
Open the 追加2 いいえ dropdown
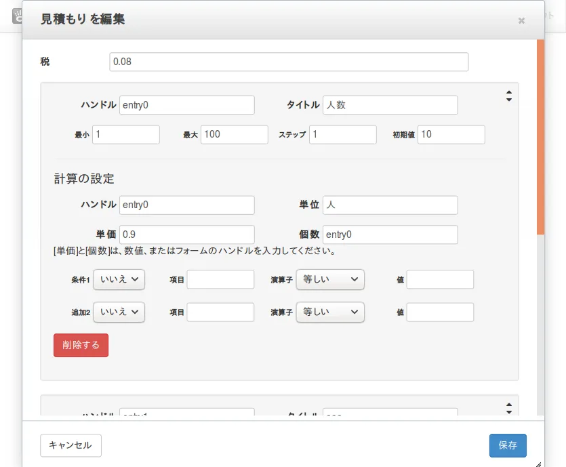(119, 312)
